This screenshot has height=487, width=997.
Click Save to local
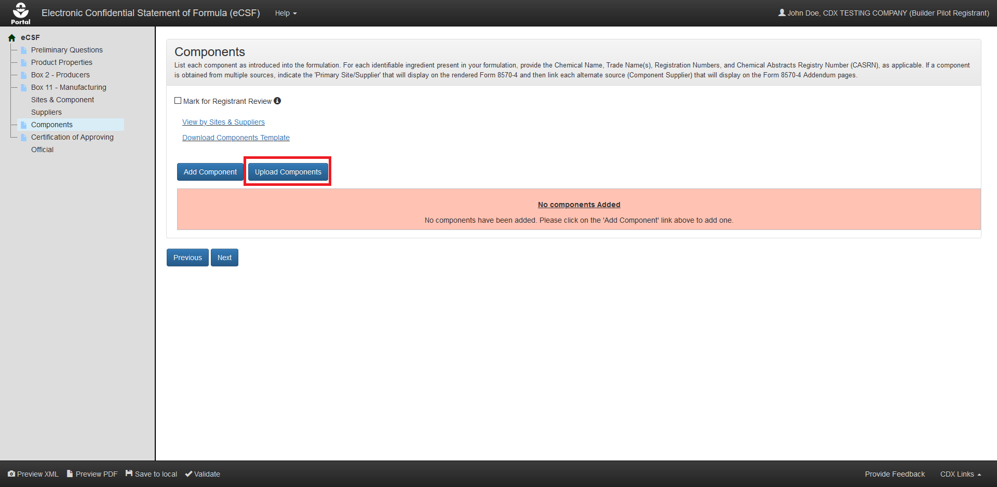[151, 474]
